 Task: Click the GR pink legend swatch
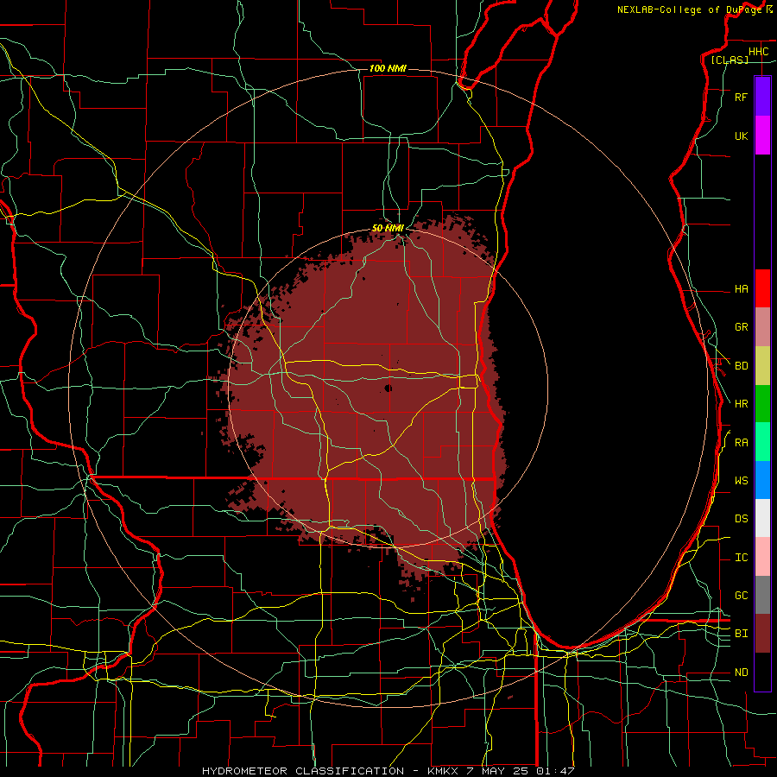click(x=762, y=327)
